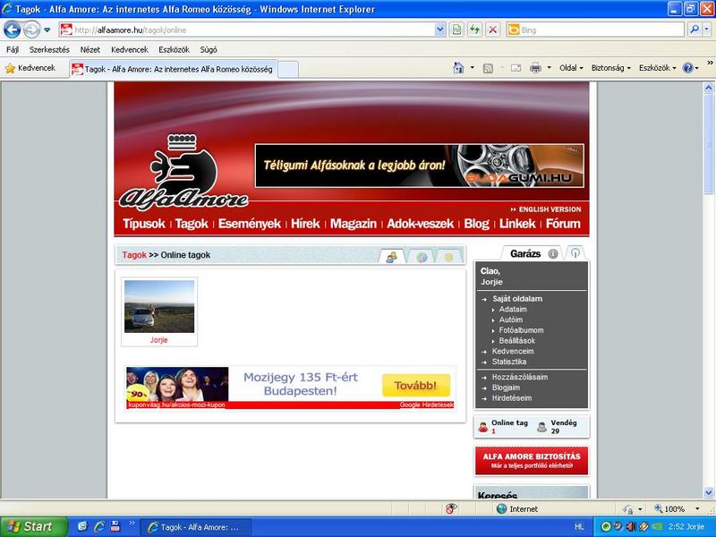Click the Téligumi Budagumi banner ad
The height and width of the screenshot is (537, 716).
(419, 166)
